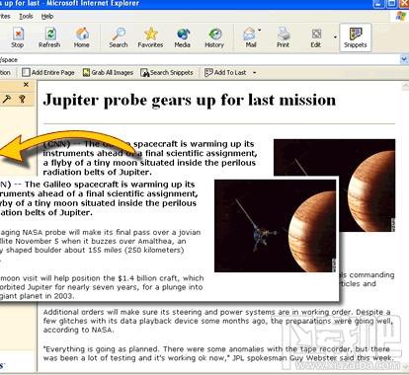Toggle the Snippets panel button
The image size is (409, 375).
click(x=356, y=37)
